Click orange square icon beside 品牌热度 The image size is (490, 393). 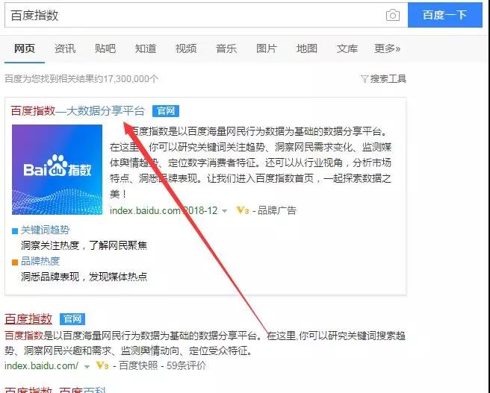tap(15, 262)
